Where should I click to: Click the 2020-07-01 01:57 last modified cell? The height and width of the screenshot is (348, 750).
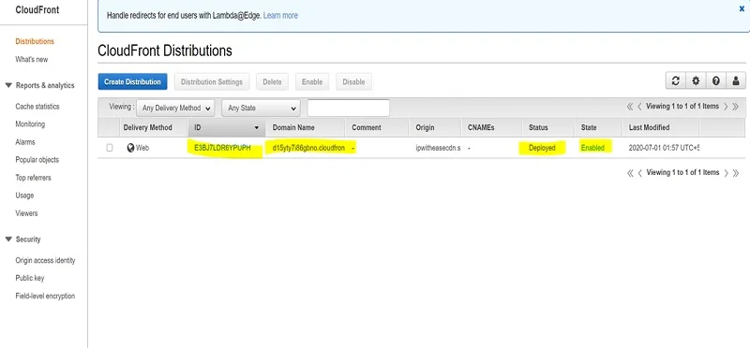click(x=664, y=148)
